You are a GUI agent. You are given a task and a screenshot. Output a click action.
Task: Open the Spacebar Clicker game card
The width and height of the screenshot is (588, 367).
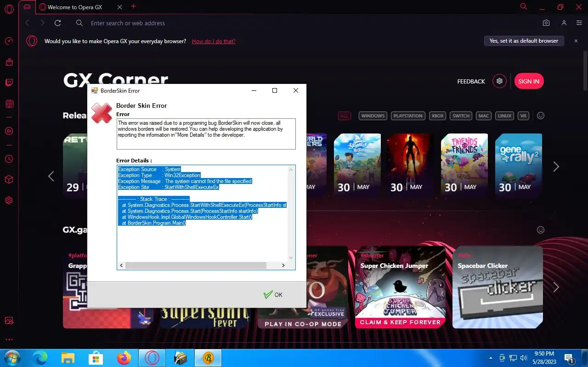click(x=498, y=287)
